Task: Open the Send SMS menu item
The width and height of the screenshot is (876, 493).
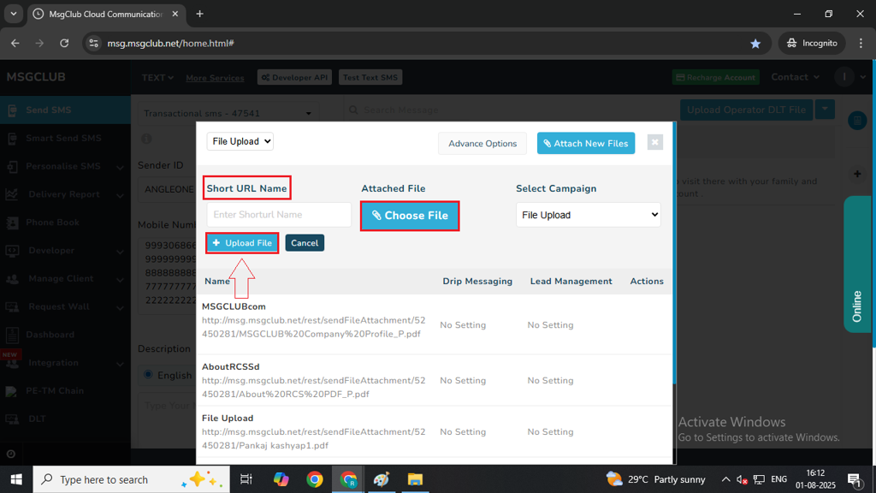Action: tap(65, 110)
